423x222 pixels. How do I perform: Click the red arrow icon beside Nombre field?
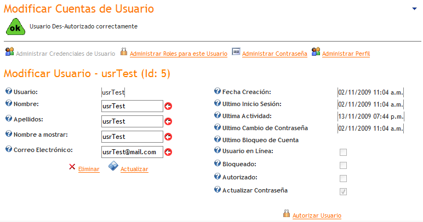(x=168, y=106)
